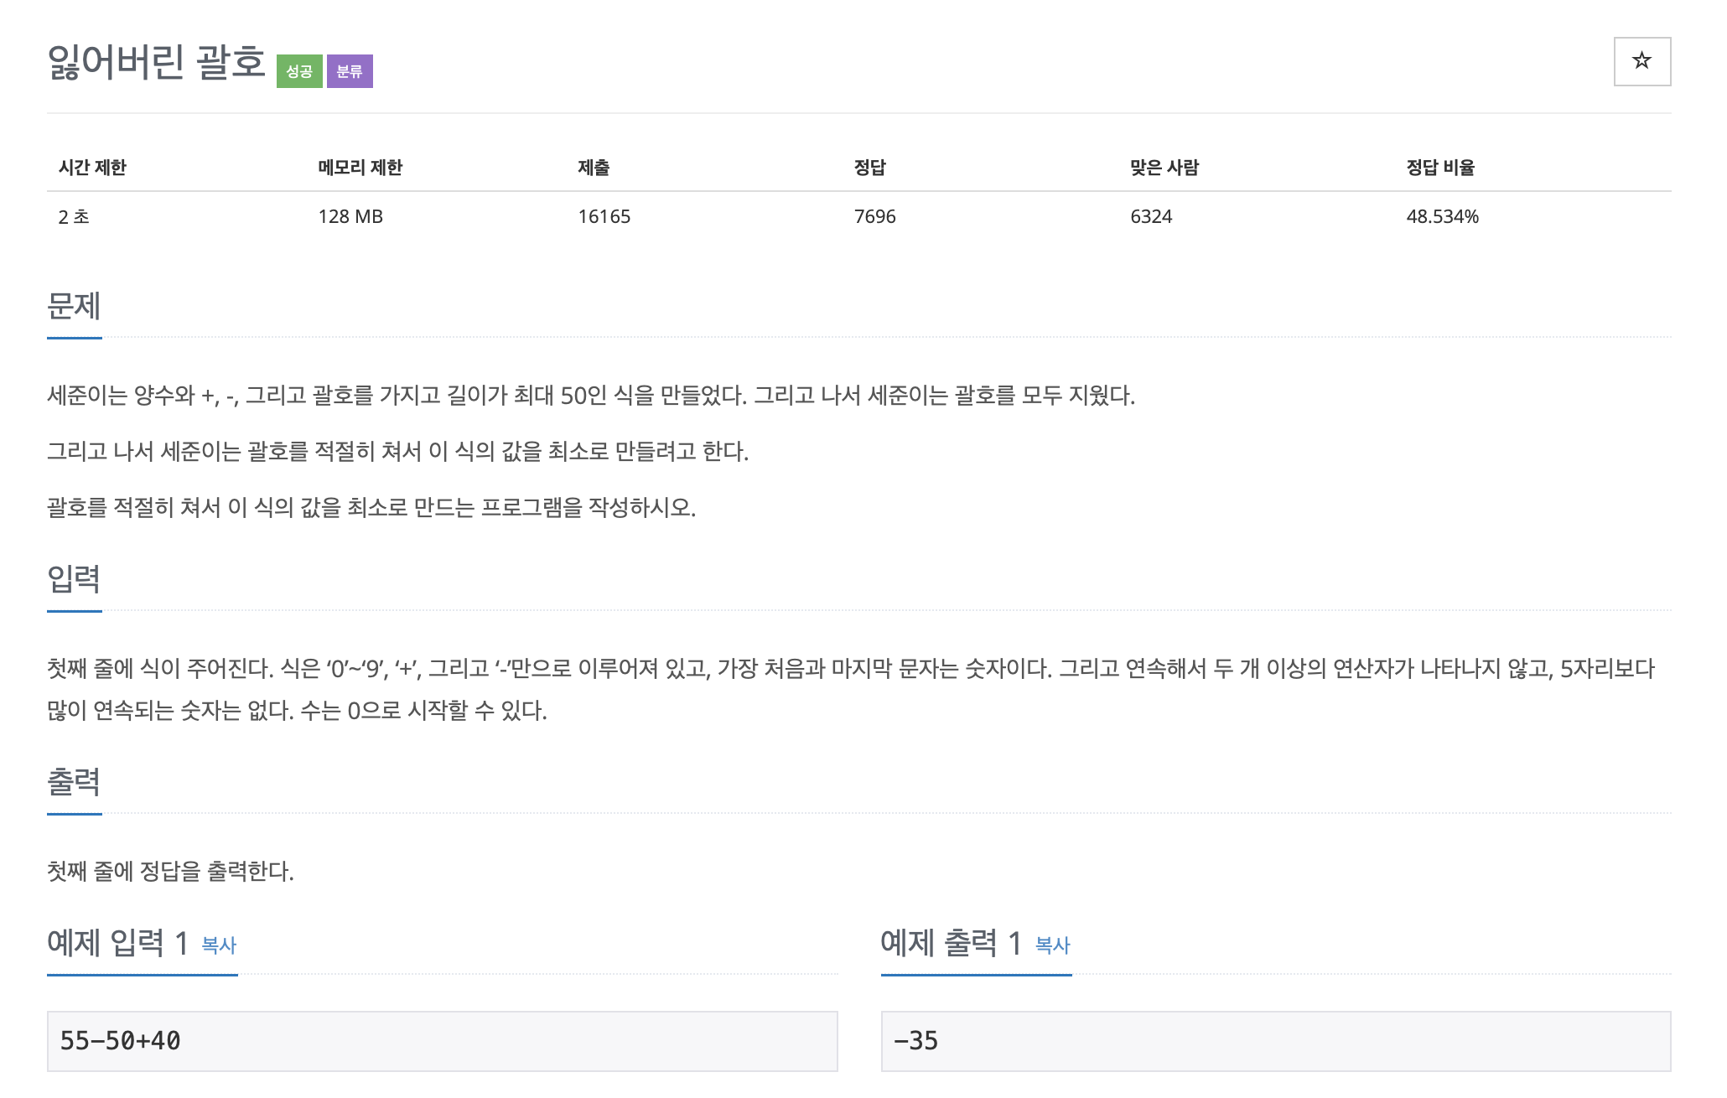1727x1098 pixels.
Task: Click the sample input box 55-50+40
Action: tap(442, 1040)
